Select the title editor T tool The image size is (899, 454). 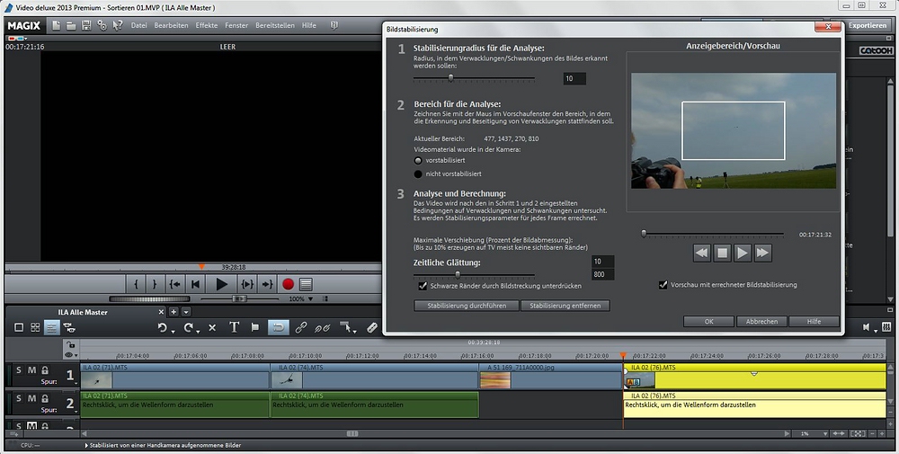235,327
